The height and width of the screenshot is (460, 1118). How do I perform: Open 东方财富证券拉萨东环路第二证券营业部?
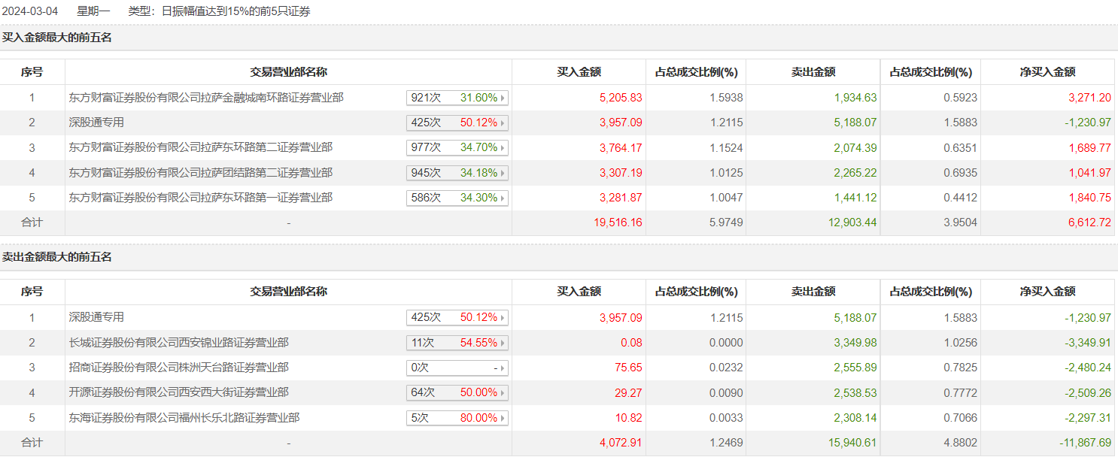pyautogui.click(x=200, y=148)
